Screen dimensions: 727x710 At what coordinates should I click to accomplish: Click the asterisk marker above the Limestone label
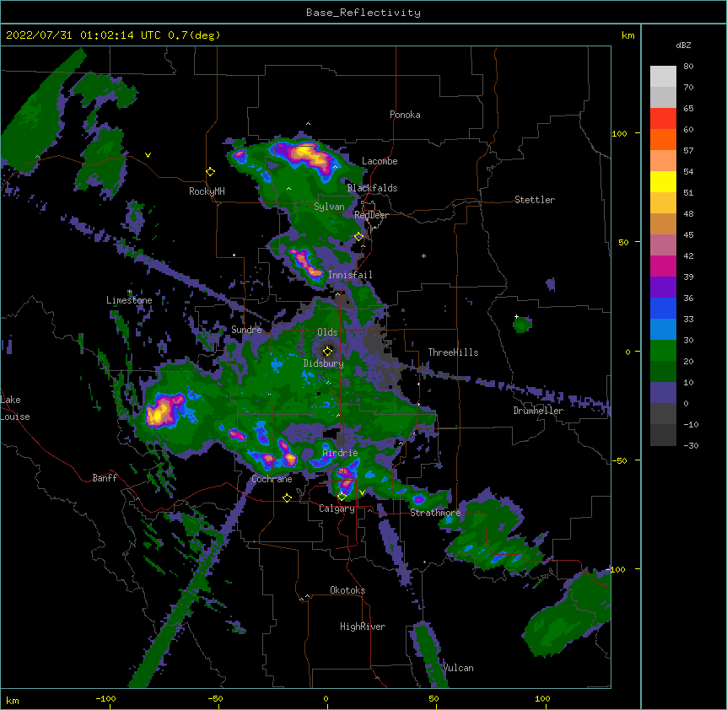click(130, 292)
